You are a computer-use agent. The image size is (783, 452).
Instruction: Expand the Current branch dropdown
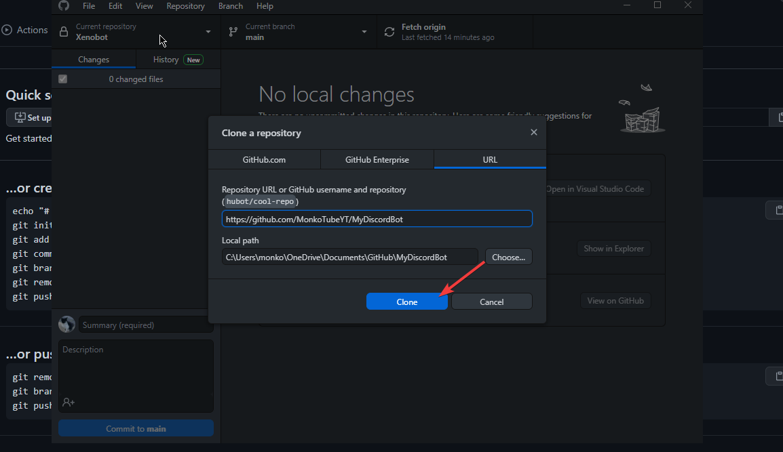[364, 32]
